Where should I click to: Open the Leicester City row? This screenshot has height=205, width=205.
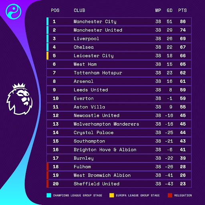click(x=119, y=56)
